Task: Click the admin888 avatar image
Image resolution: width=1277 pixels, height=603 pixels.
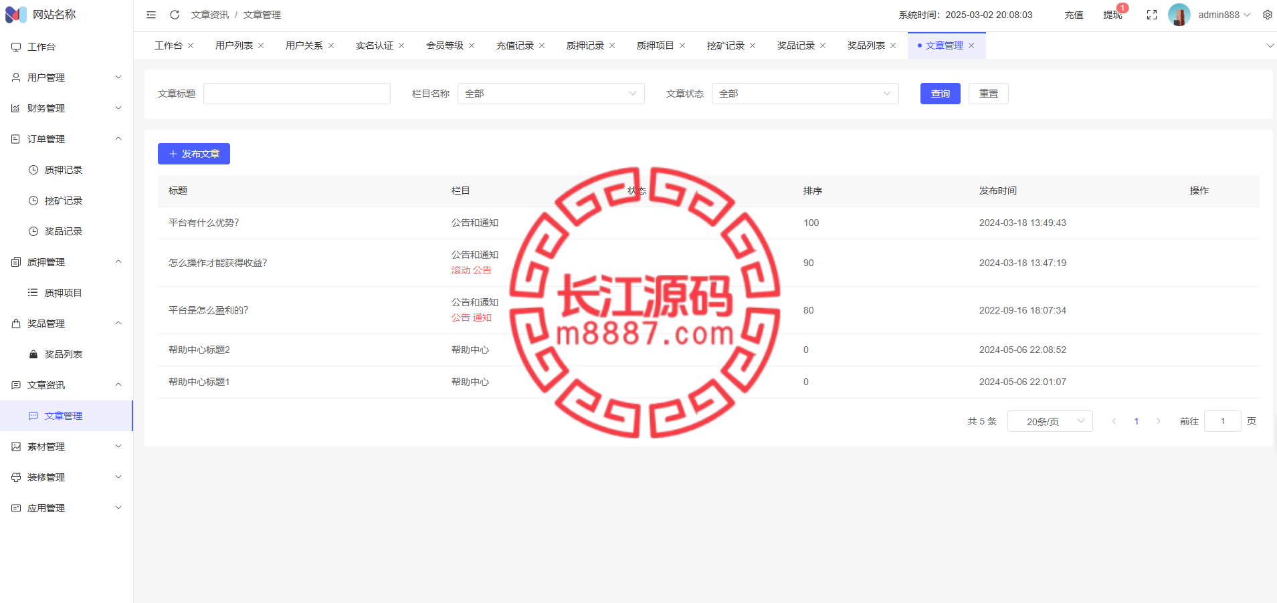Action: (1179, 15)
